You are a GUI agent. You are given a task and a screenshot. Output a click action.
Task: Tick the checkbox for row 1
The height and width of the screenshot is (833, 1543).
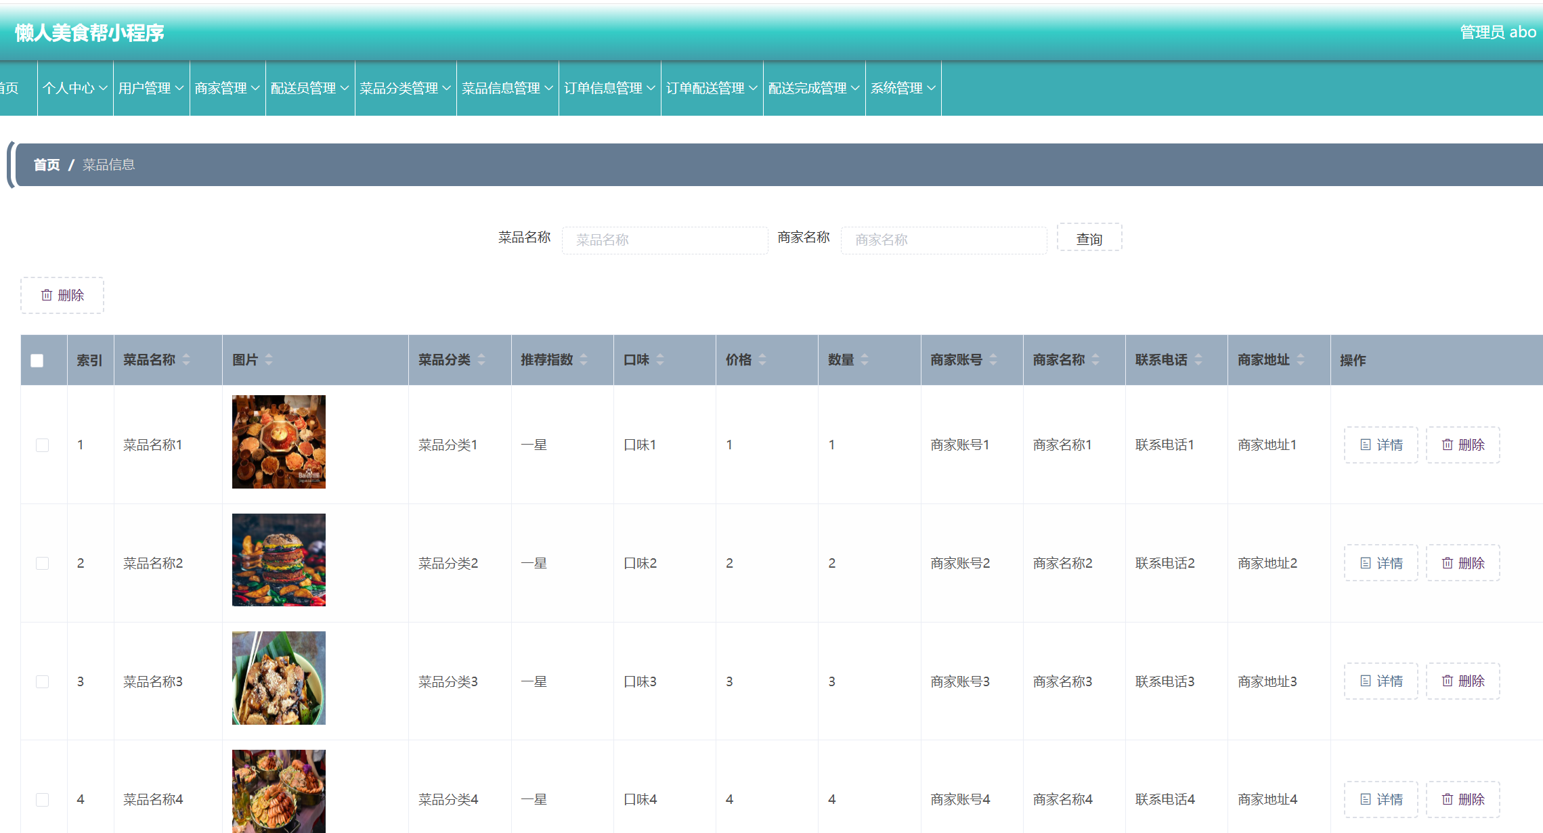pos(42,445)
